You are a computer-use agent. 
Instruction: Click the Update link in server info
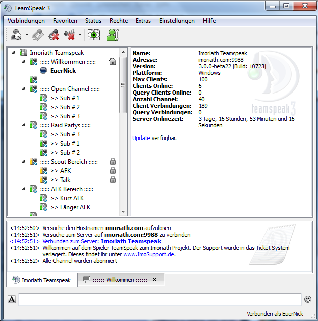click(141, 138)
